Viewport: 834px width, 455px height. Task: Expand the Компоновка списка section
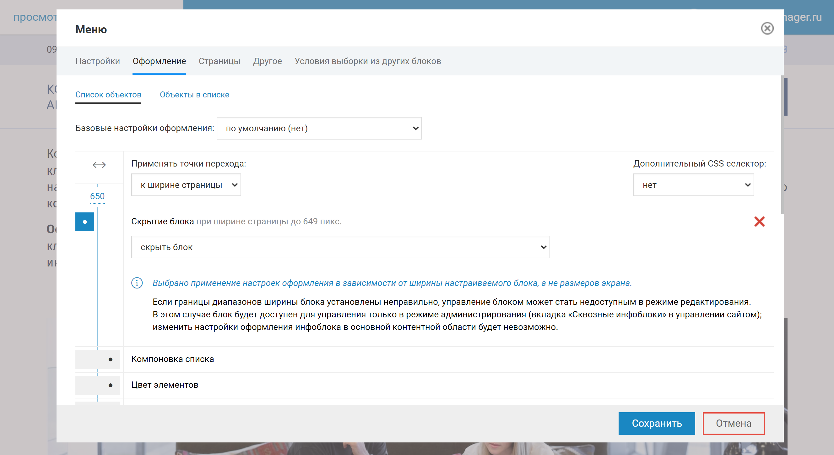173,359
